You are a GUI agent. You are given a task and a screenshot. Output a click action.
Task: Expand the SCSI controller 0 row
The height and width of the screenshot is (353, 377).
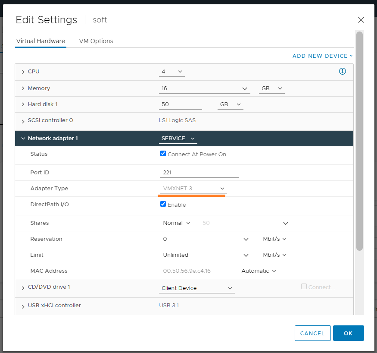pos(23,121)
